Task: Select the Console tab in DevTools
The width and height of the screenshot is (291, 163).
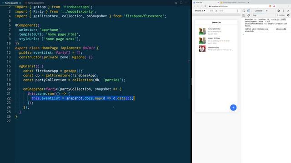Action: pyautogui.click(x=258, y=11)
